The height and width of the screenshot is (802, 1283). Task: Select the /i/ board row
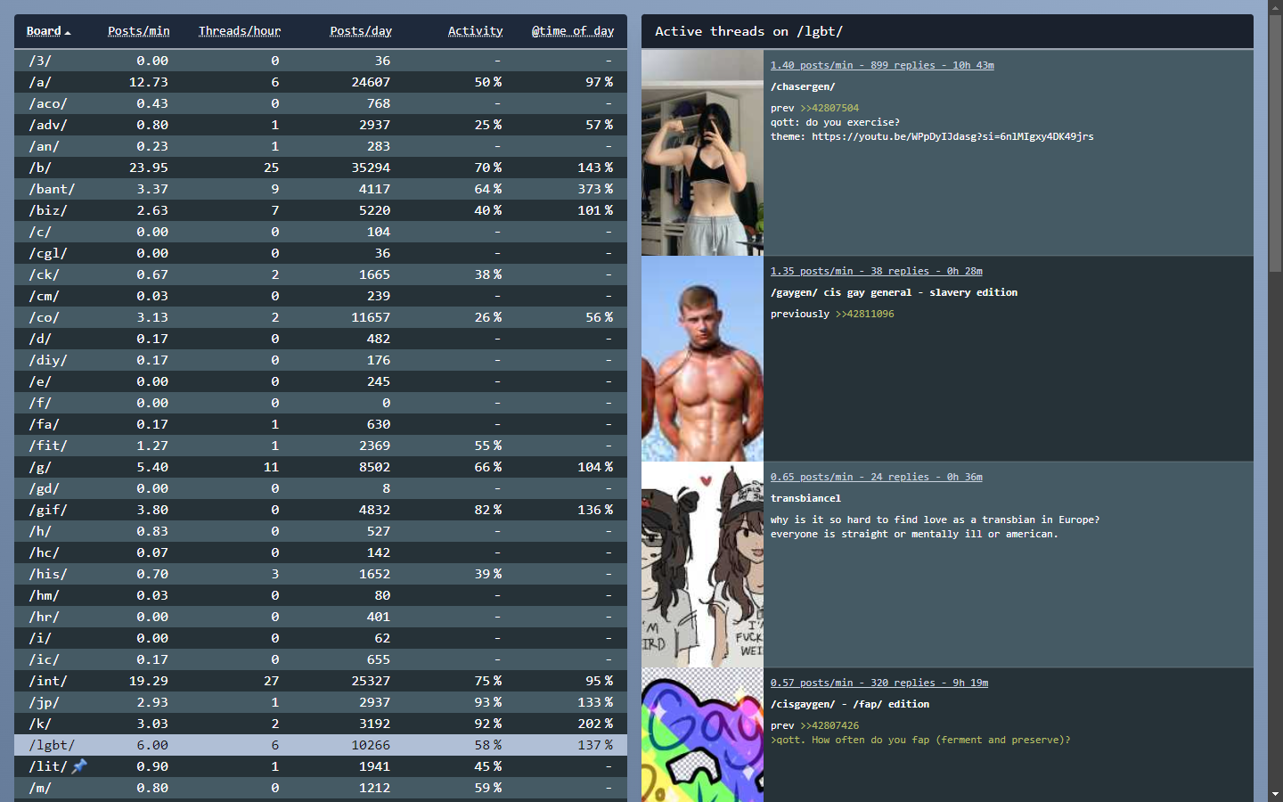tap(321, 638)
